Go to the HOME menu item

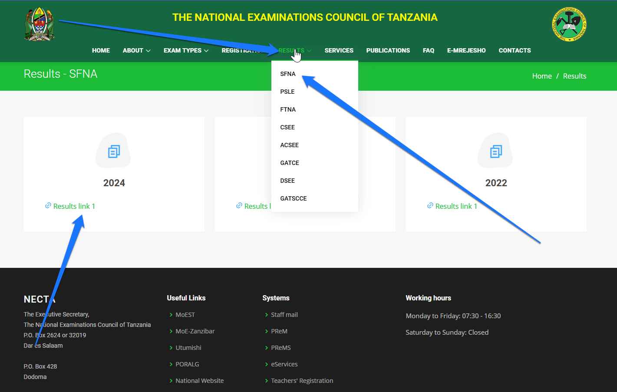[101, 50]
